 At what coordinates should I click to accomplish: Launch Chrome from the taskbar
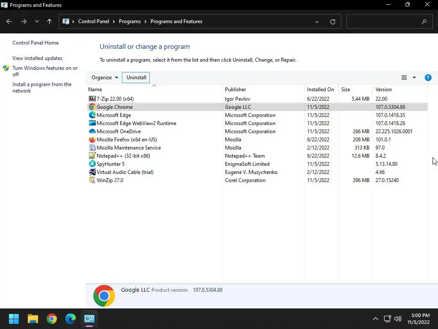tap(52, 319)
